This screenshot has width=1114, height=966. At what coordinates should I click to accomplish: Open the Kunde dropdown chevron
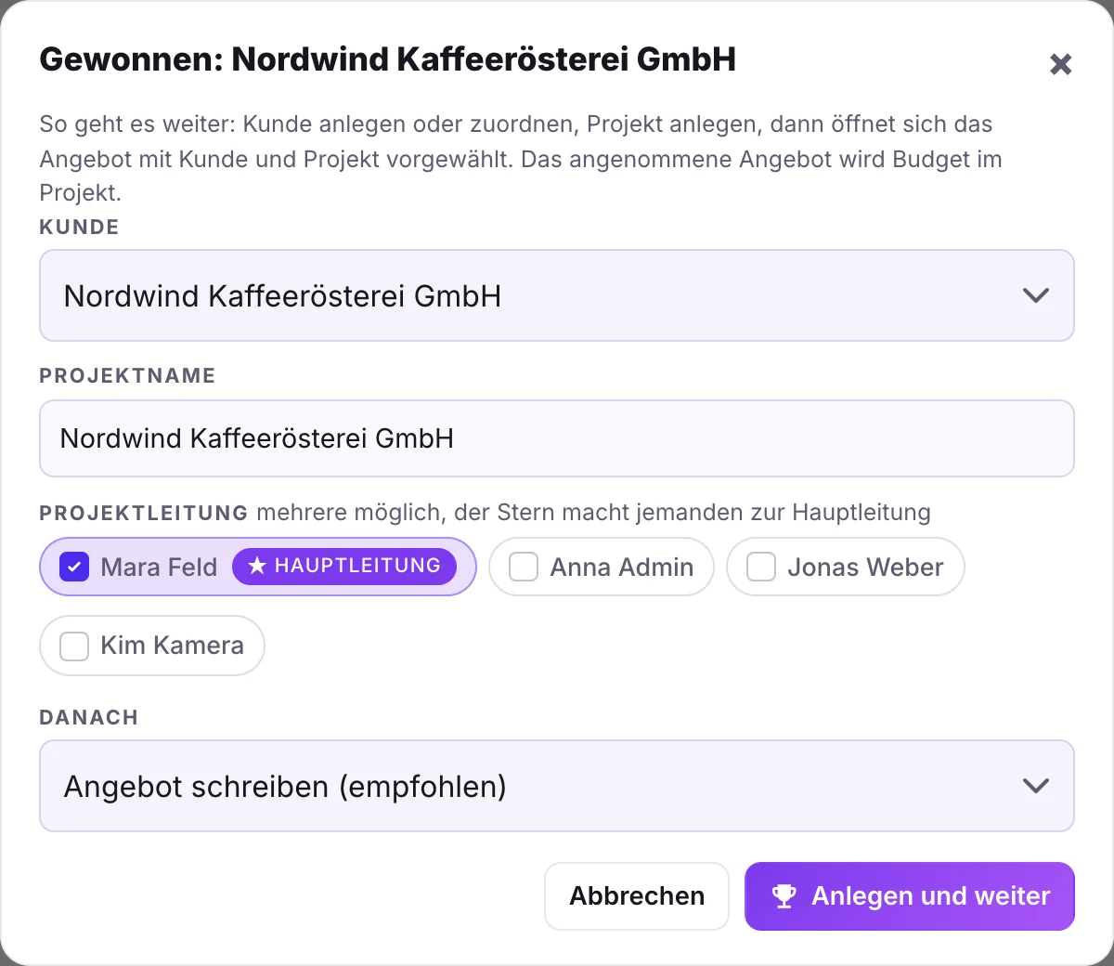tap(1035, 295)
